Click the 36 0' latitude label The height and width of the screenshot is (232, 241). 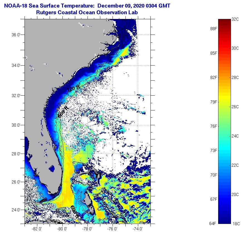pyautogui.click(x=16, y=35)
